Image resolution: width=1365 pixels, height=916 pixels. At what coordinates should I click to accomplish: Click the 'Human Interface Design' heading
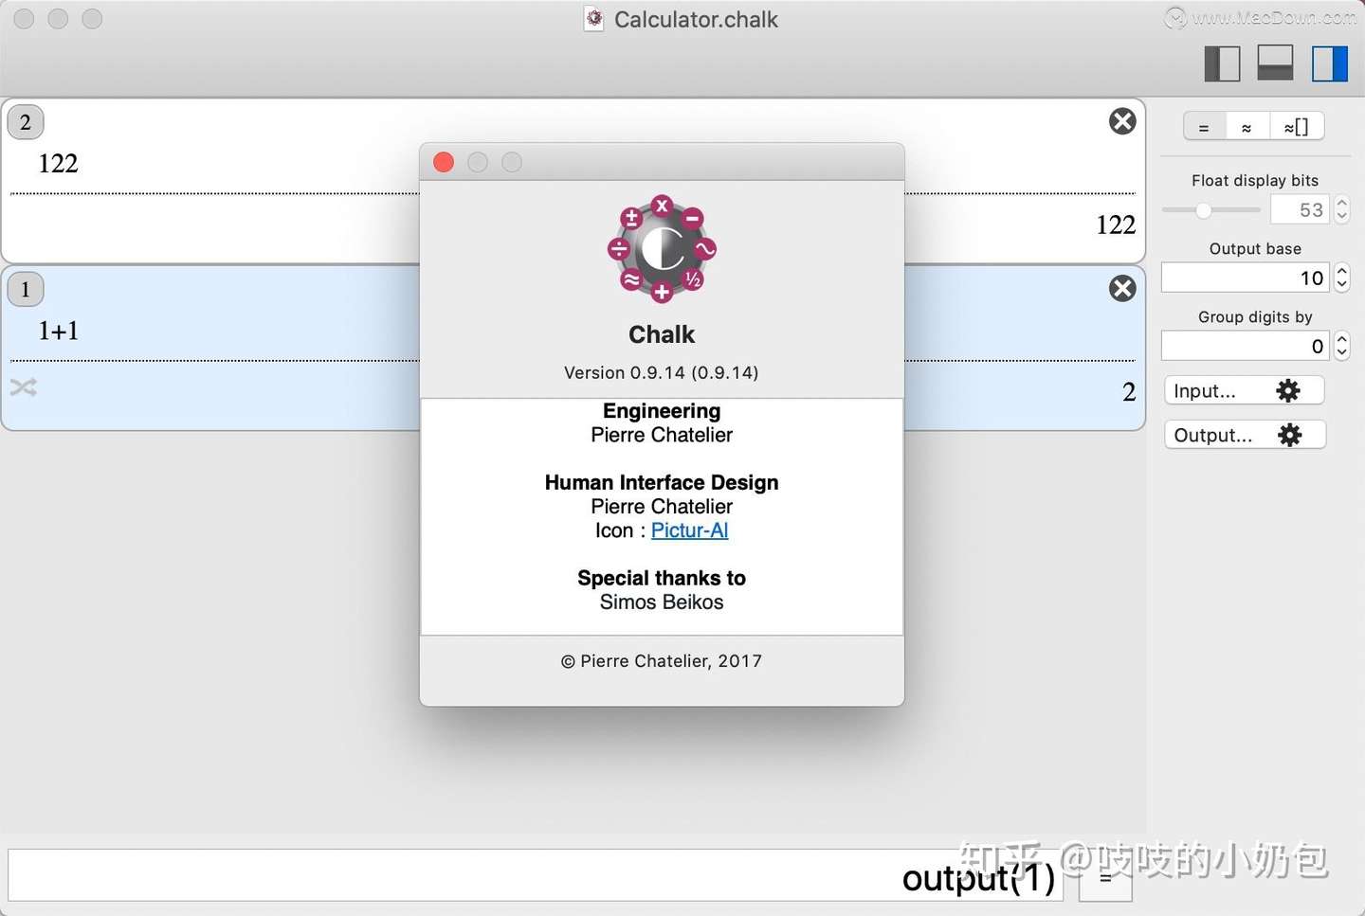pos(662,483)
